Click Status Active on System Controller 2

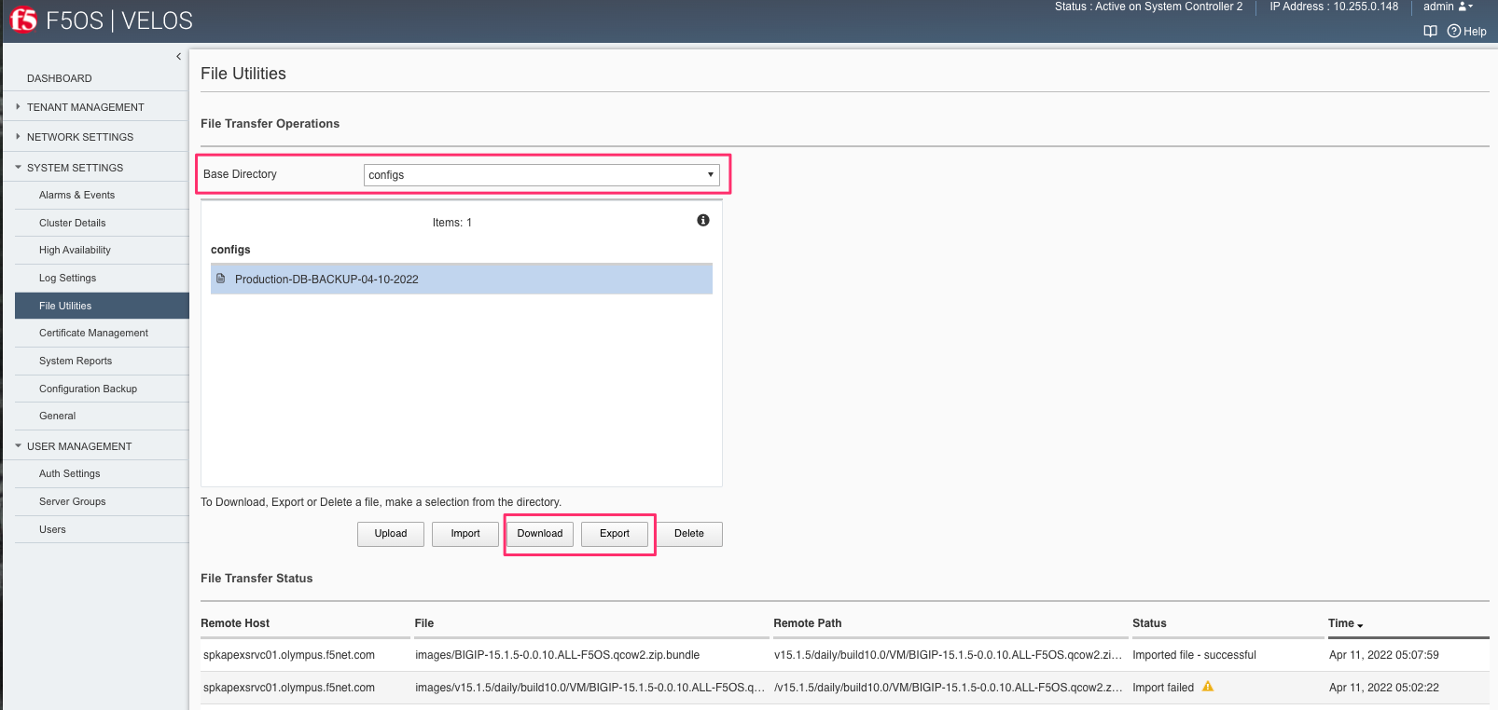point(1148,7)
